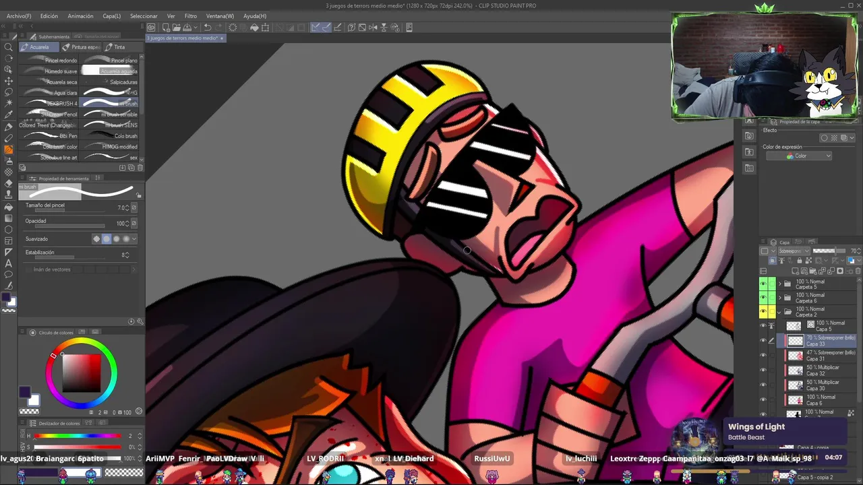Delete the selected sub tool (trash icon)
Screen dimensions: 863x485
pos(140,168)
